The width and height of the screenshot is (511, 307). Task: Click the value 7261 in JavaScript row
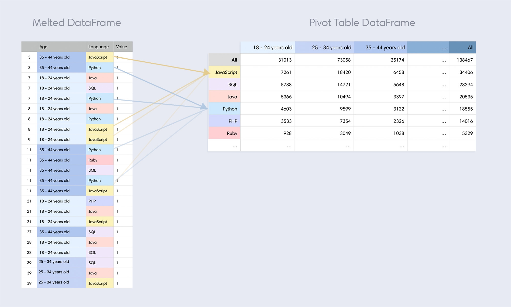tap(286, 72)
